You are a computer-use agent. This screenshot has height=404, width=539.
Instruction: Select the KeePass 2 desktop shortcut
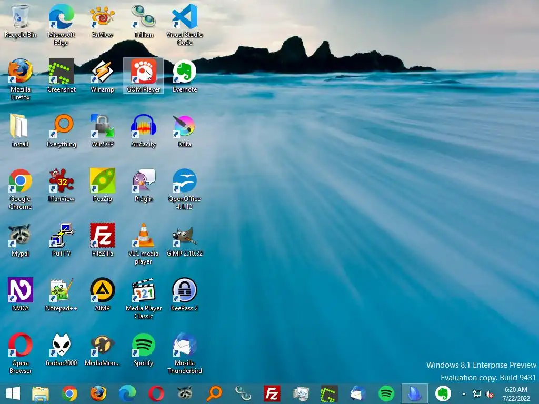coord(185,295)
